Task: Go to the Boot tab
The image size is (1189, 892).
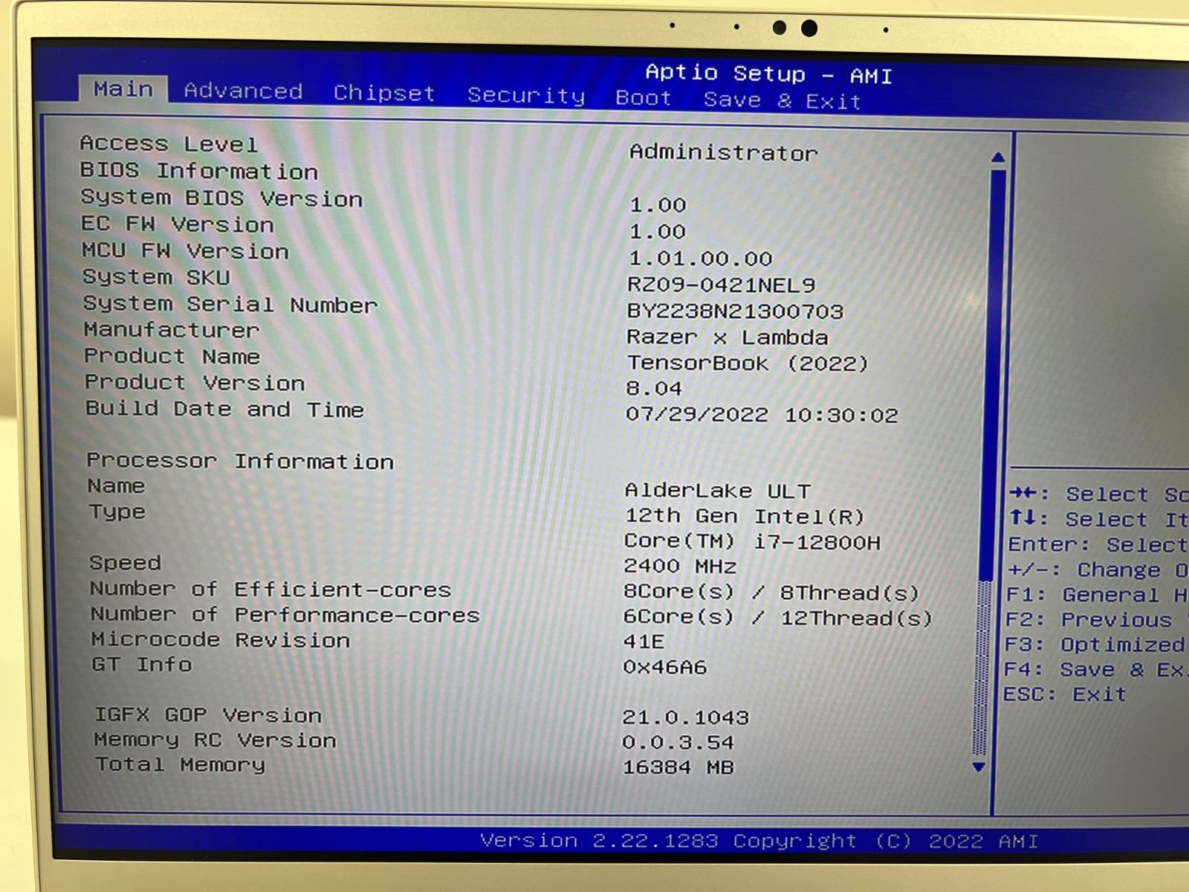Action: pos(644,97)
